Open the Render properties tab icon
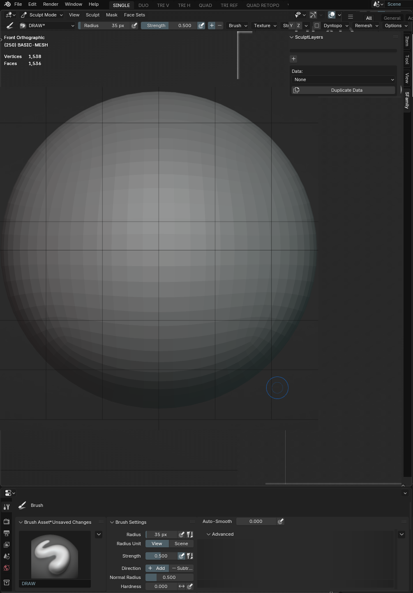The height and width of the screenshot is (593, 413). (7, 521)
